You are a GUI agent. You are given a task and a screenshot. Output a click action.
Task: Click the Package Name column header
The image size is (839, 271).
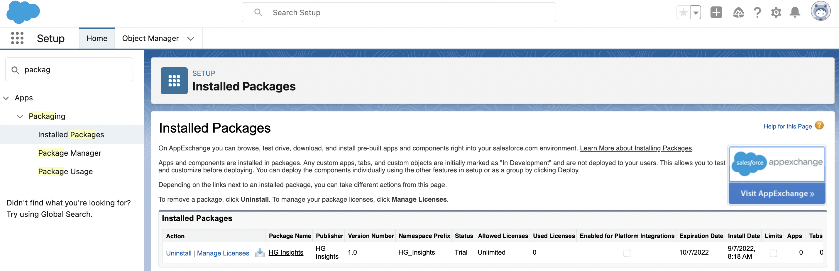tap(290, 236)
